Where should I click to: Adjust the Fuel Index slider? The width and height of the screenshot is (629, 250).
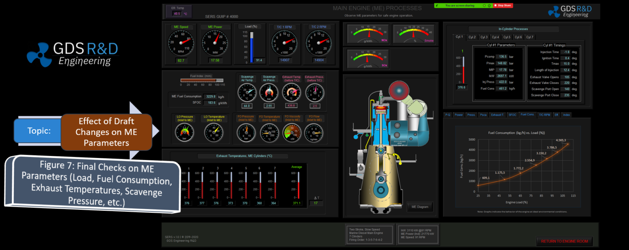[202, 81]
